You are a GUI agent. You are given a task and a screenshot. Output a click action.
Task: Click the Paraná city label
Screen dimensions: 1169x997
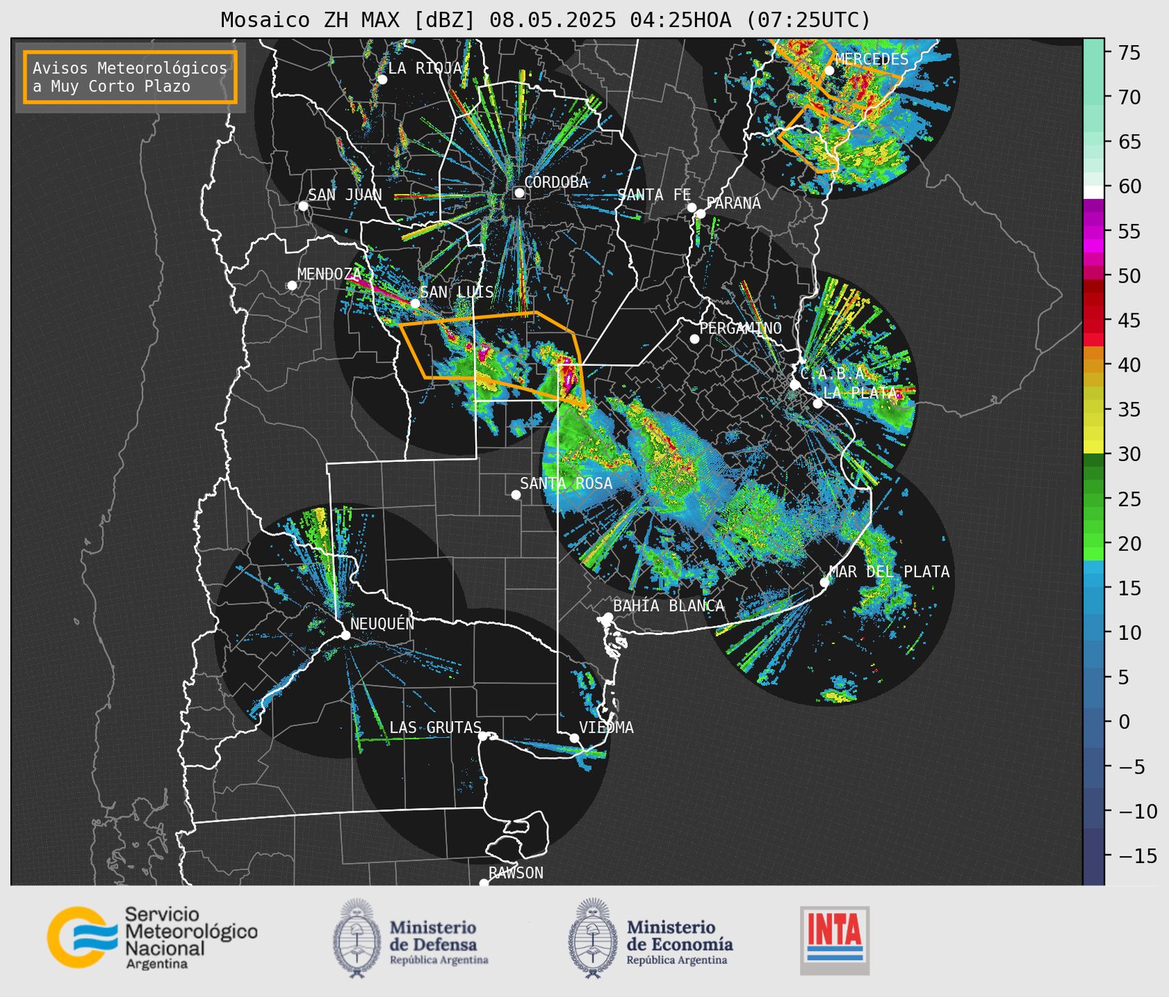733,203
